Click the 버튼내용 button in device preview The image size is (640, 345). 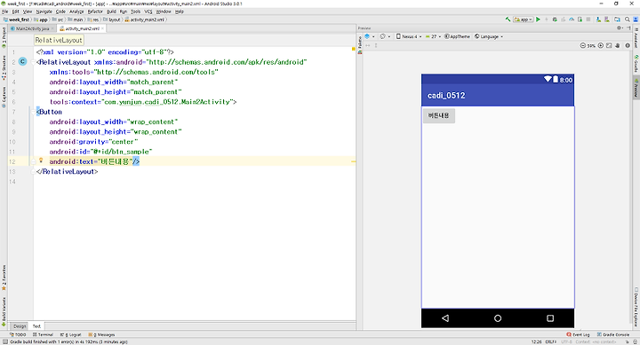point(439,115)
